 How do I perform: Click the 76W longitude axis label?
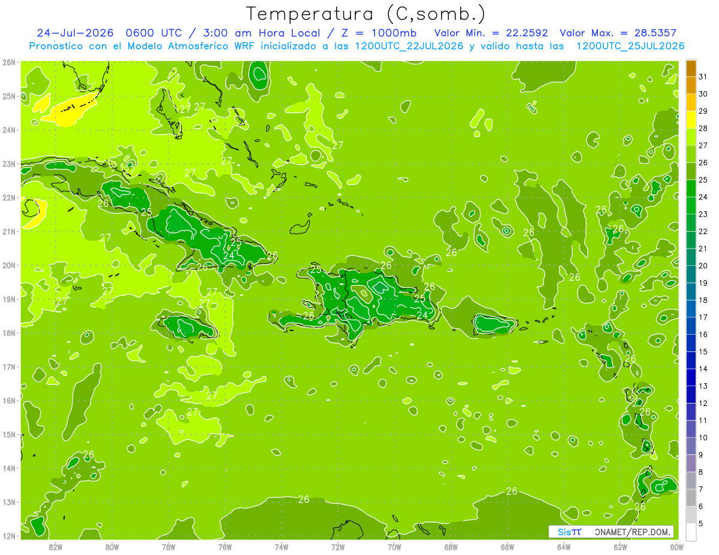(225, 546)
